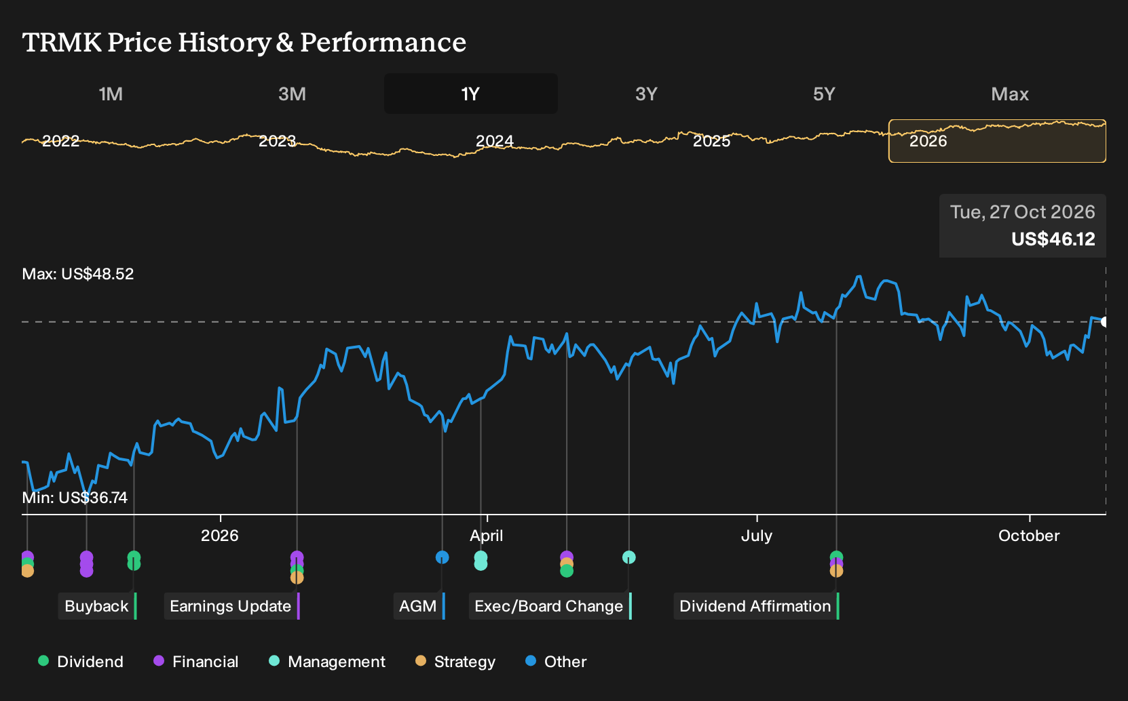Switch to the 1M time range
Image resolution: width=1128 pixels, height=701 pixels.
(111, 94)
